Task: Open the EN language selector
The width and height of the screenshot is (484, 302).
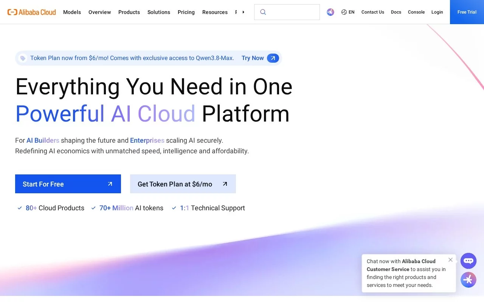Action: 348,12
